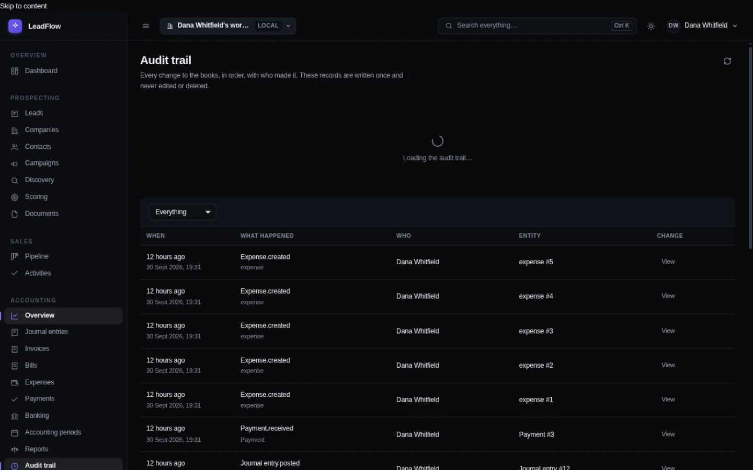Click the Payment.received event text
This screenshot has width=753, height=470.
[267, 429]
